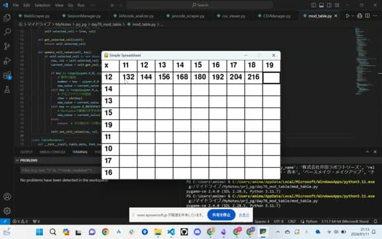Open the Accounts icon in activity bar

[x=7, y=197]
